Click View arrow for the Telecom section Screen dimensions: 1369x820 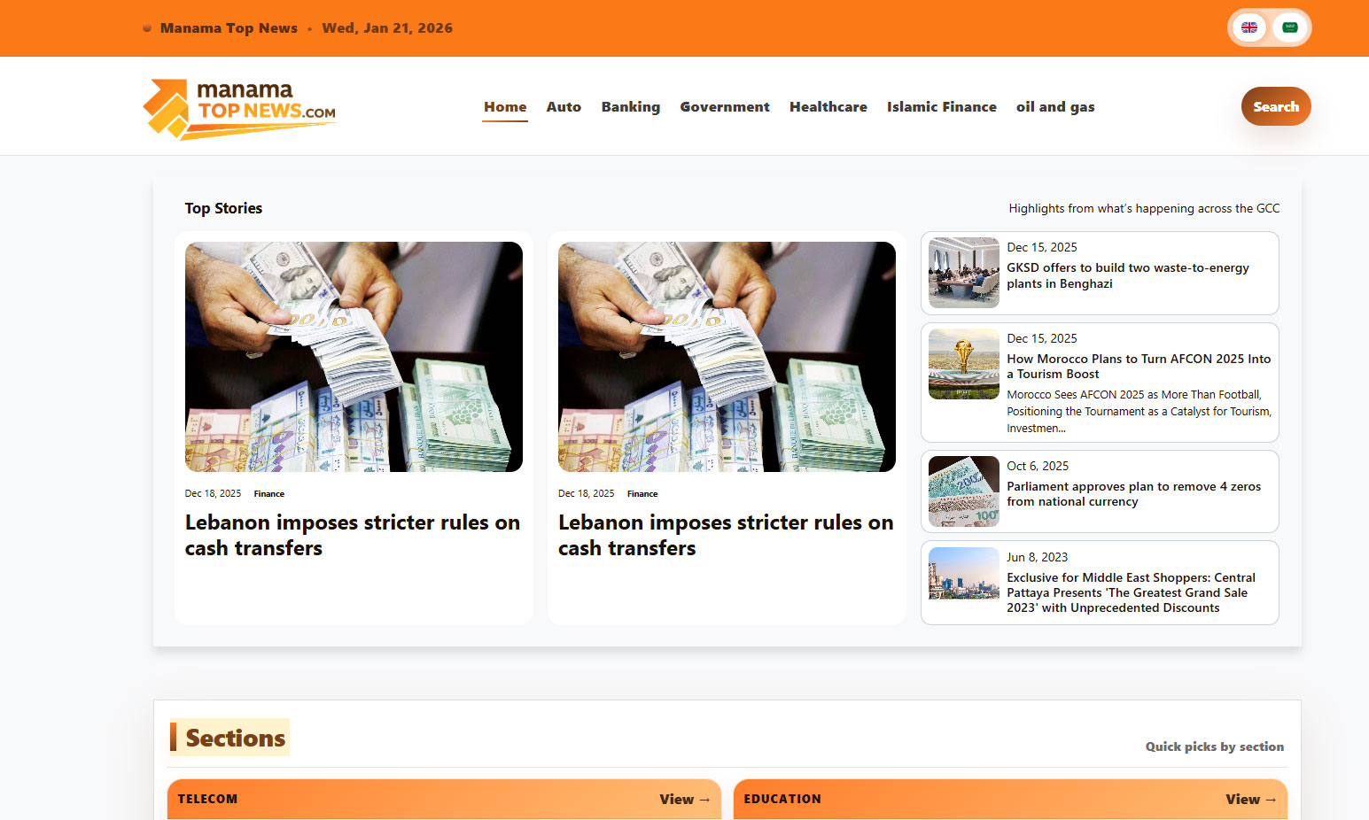[x=684, y=800]
